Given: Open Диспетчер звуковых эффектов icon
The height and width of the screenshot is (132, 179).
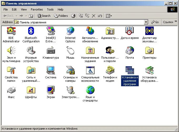Looking at the screenshot, I should (x=150, y=31).
